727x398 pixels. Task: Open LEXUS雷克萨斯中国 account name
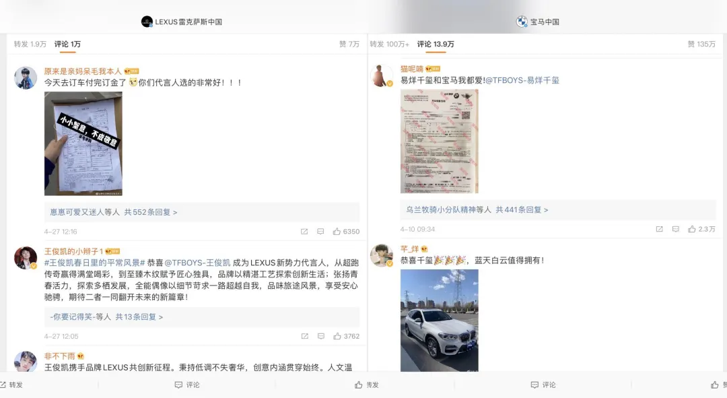[188, 22]
